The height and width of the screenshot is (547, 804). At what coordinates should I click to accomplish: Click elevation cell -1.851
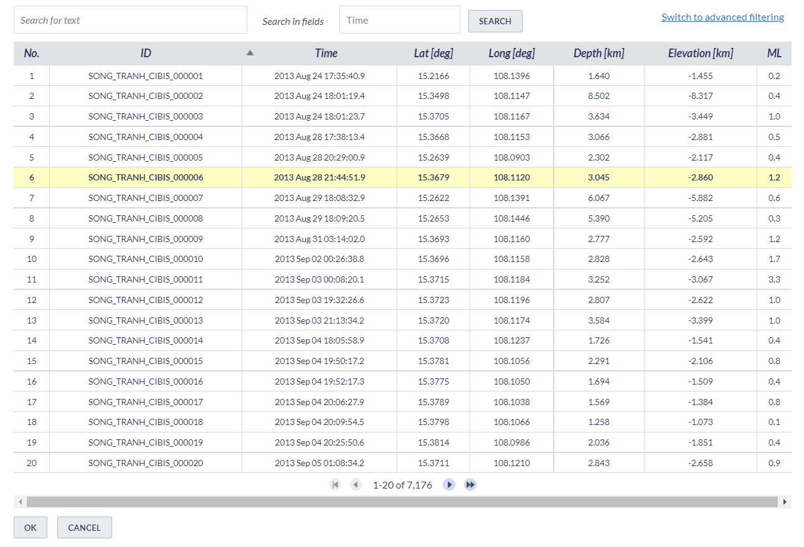pos(701,442)
